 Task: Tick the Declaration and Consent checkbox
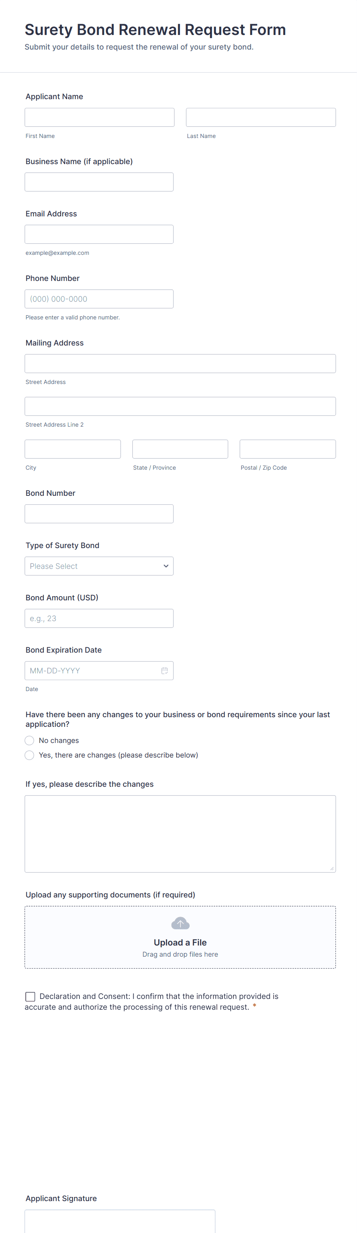coord(30,997)
